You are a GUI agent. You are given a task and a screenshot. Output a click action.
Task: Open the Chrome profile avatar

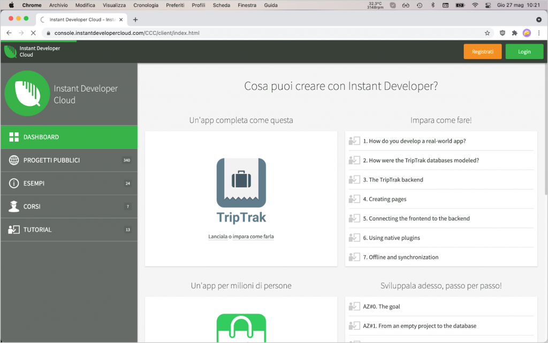(x=527, y=33)
